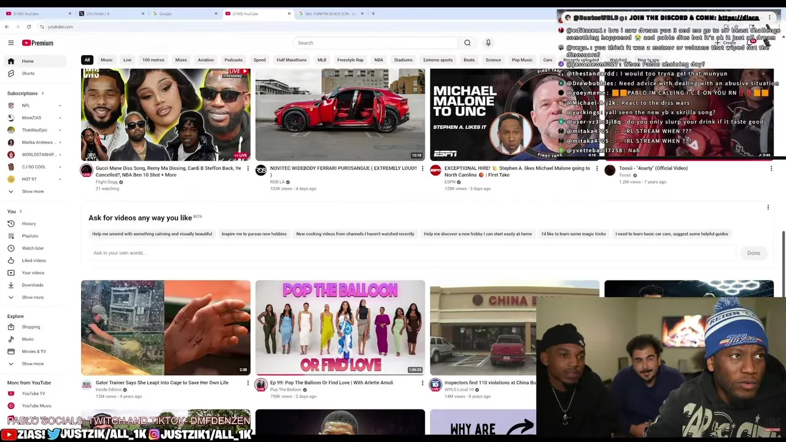Click 'Ask in your own words' field
The image size is (786, 442).
[413, 253]
